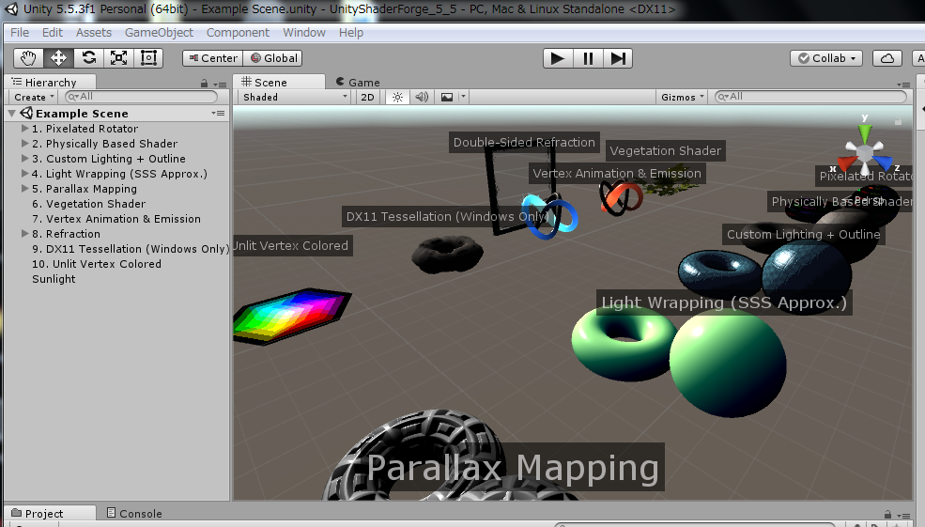Toggle scene effects image icon
Viewport: 925px width, 527px height.
tap(447, 97)
